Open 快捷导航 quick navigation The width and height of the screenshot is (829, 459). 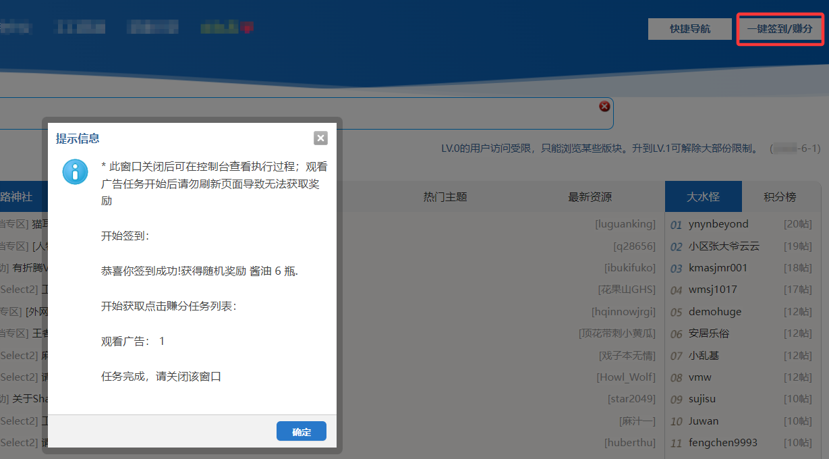coord(689,29)
